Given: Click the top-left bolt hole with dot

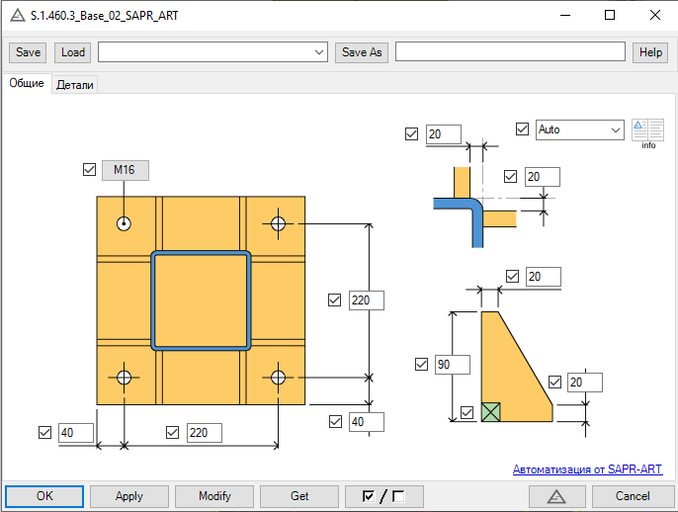Looking at the screenshot, I should tap(125, 223).
